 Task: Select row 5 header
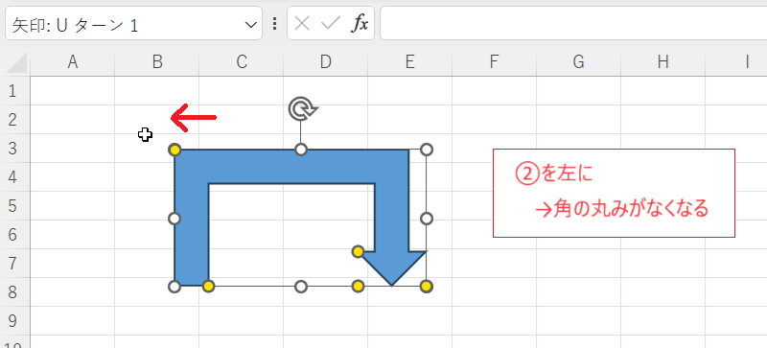tap(14, 205)
